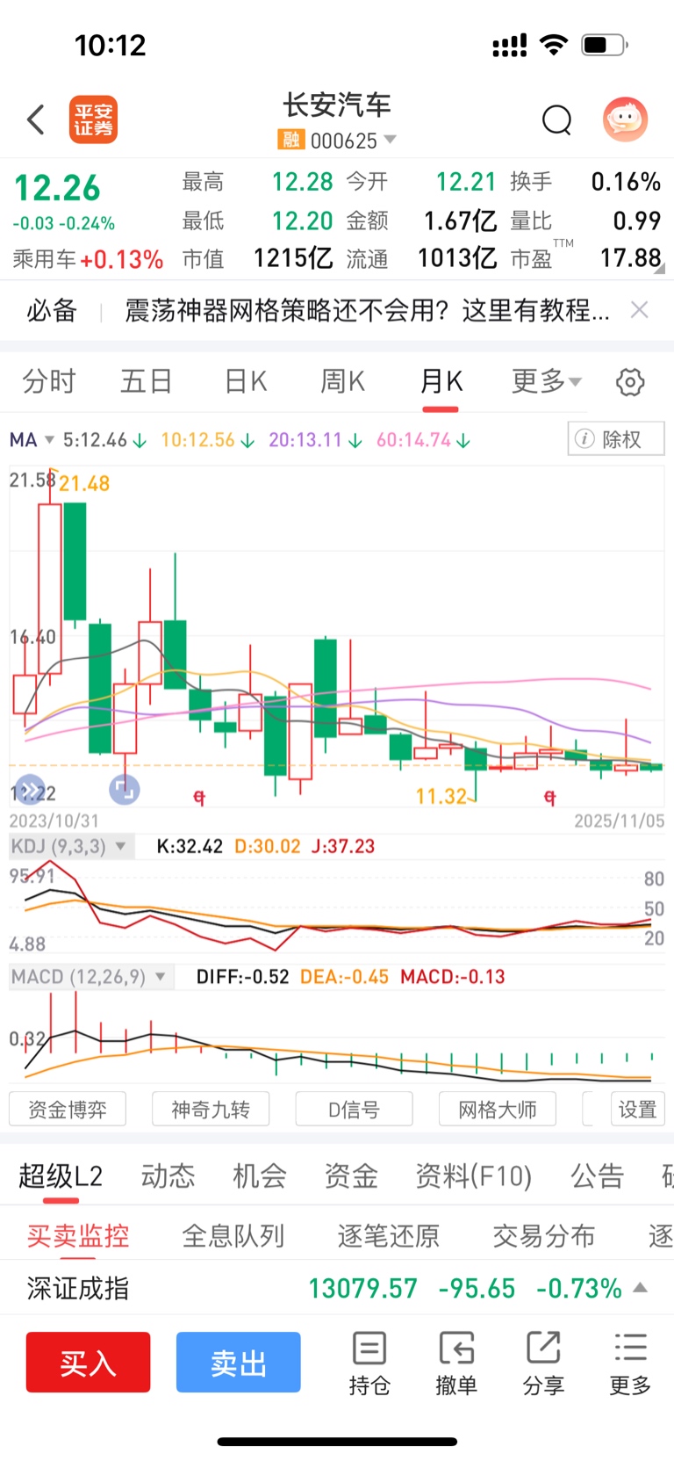The width and height of the screenshot is (674, 1461).
Task: Expand the 更多 chart period dropdown
Action: pyautogui.click(x=546, y=381)
